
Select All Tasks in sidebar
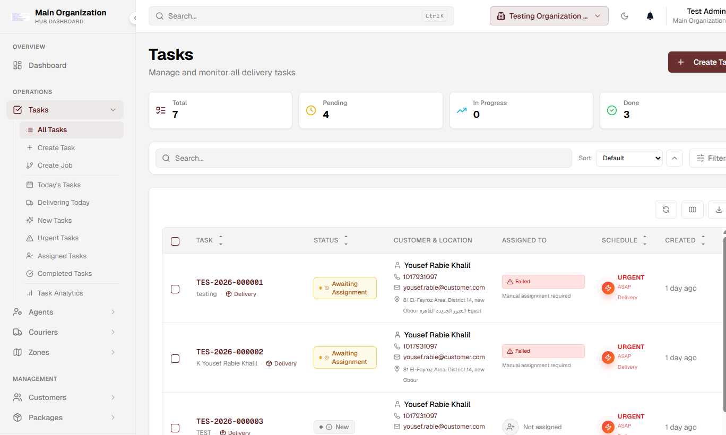(72, 129)
